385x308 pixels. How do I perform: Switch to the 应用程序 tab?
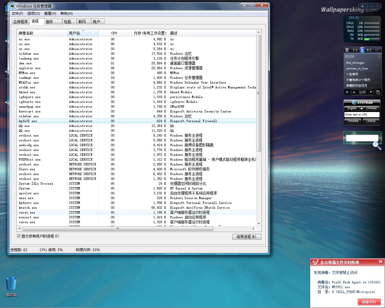[x=20, y=22]
